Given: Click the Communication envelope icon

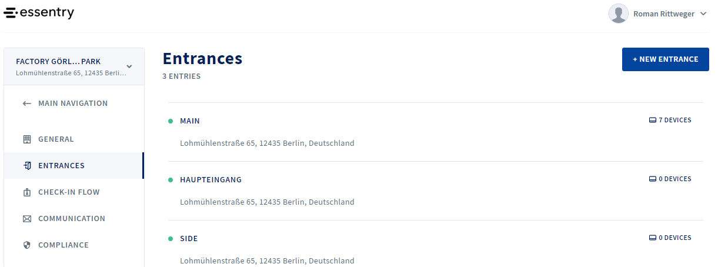Looking at the screenshot, I should pyautogui.click(x=26, y=219).
